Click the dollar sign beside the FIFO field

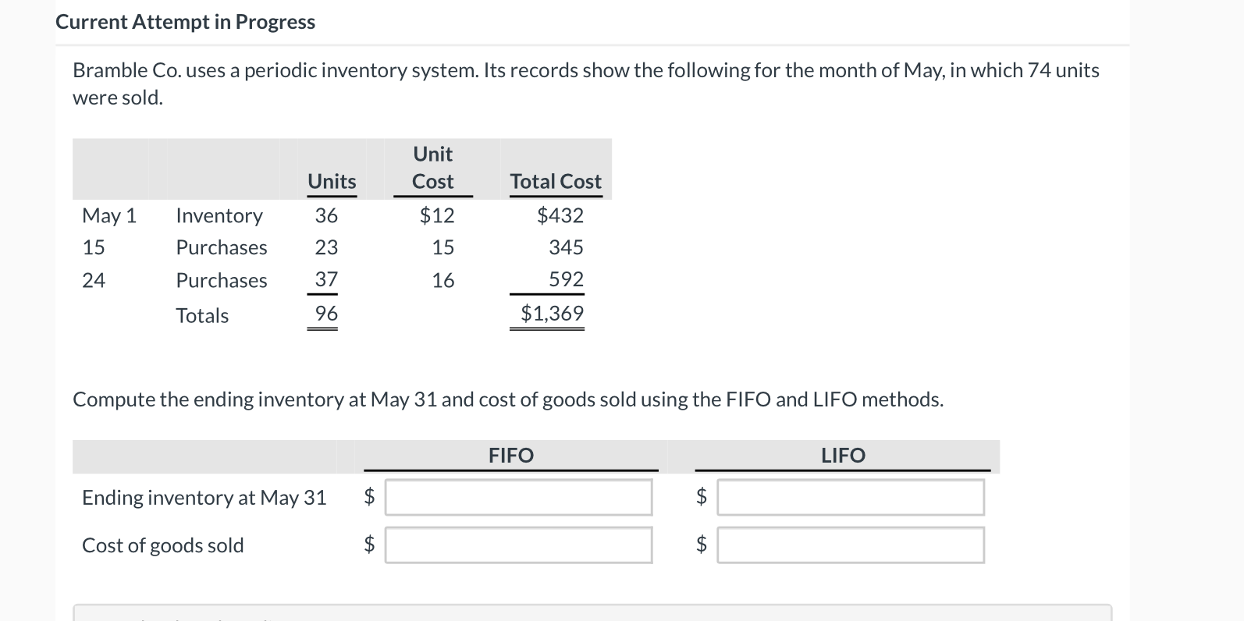(x=369, y=497)
